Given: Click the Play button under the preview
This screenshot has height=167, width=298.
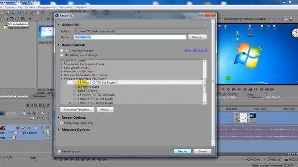Looking at the screenshot, I should 239,89.
